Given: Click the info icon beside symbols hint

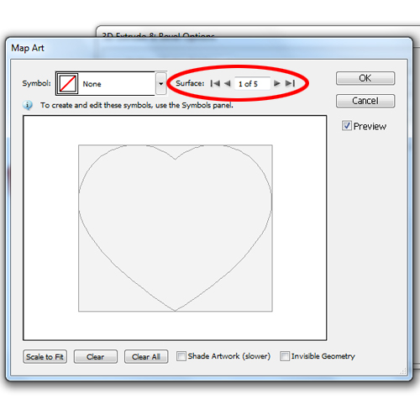Looking at the screenshot, I should pyautogui.click(x=28, y=105).
